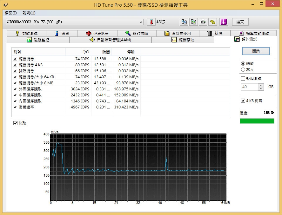
Task: Select the 額外測試 extra tests tab
Action: [246, 39]
